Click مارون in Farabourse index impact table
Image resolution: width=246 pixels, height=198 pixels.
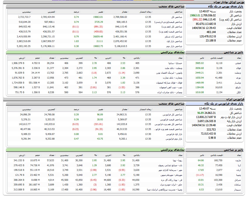238,160
